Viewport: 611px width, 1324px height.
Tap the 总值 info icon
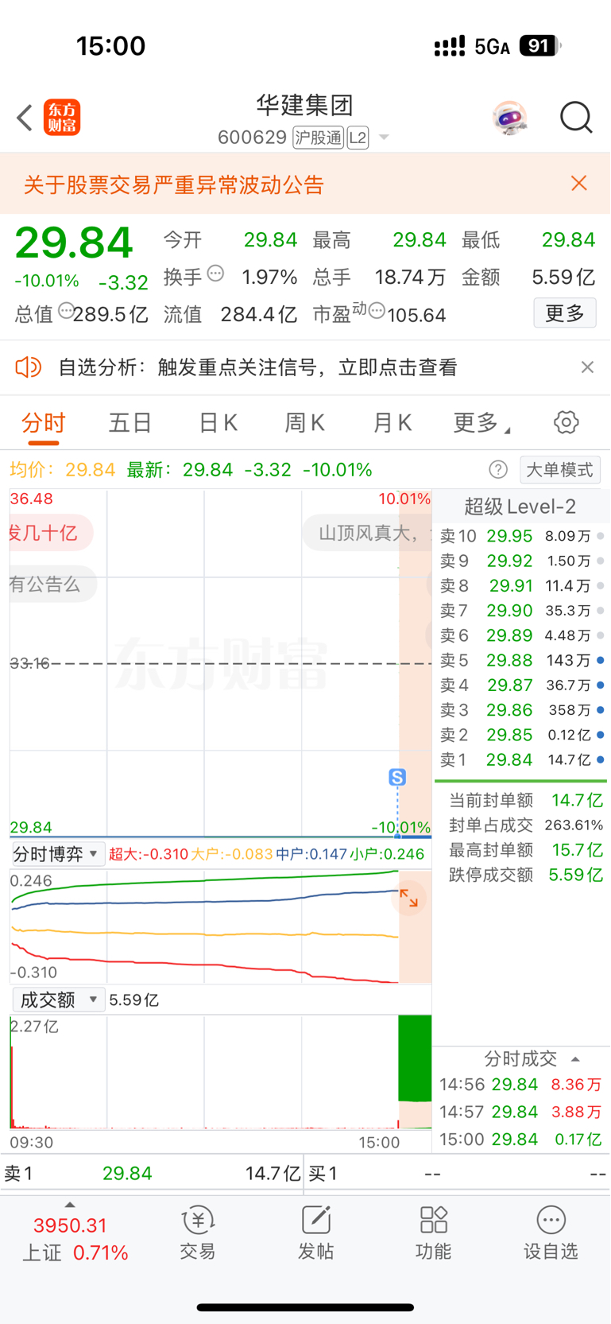coord(66,311)
